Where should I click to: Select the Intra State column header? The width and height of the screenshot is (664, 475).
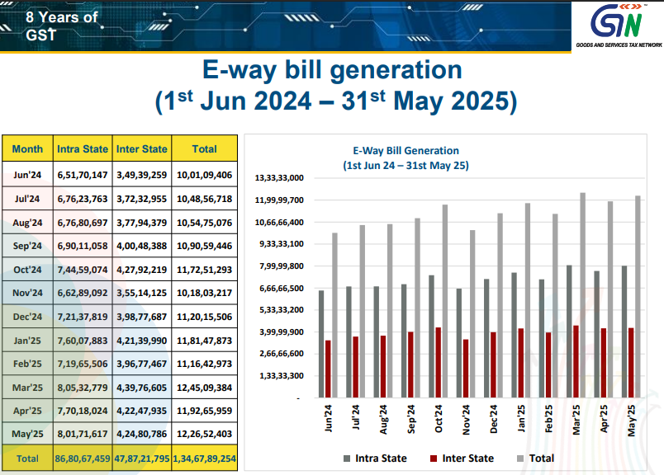tap(83, 149)
